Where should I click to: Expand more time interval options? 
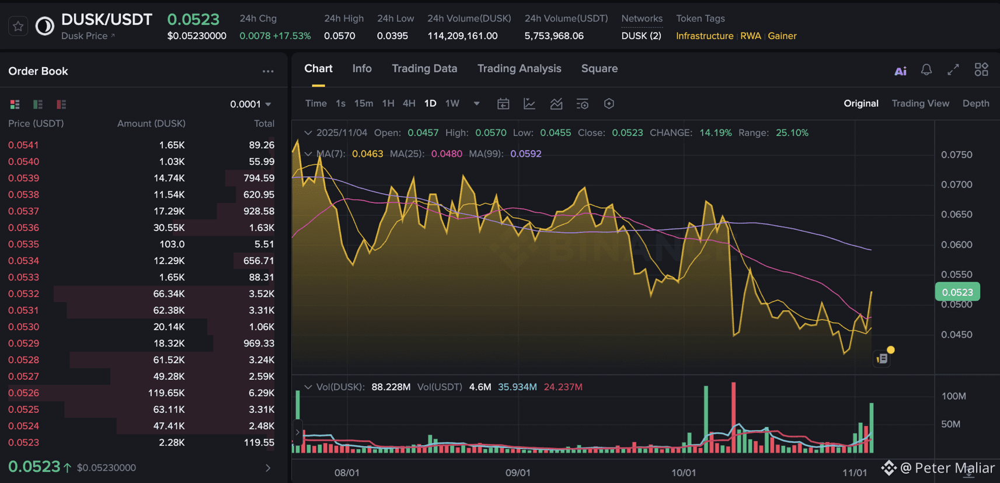[x=476, y=104]
